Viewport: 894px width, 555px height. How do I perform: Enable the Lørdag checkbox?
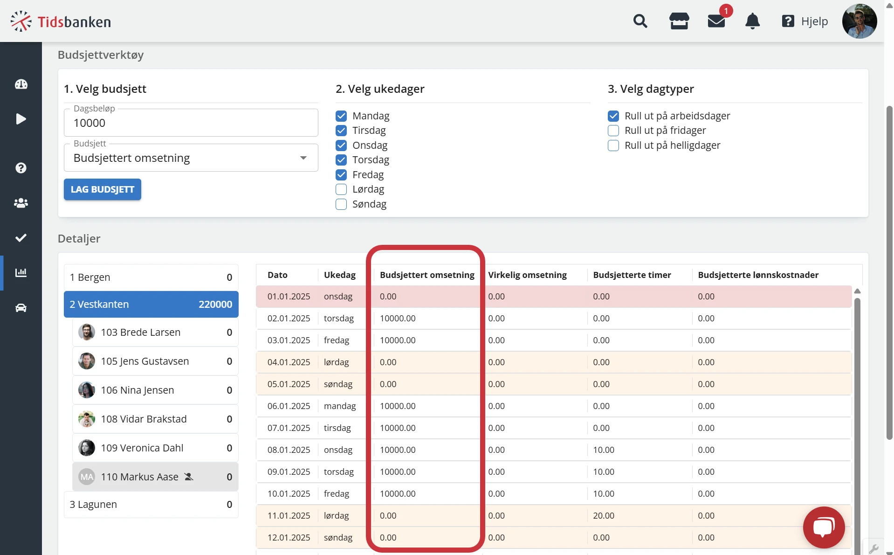341,189
